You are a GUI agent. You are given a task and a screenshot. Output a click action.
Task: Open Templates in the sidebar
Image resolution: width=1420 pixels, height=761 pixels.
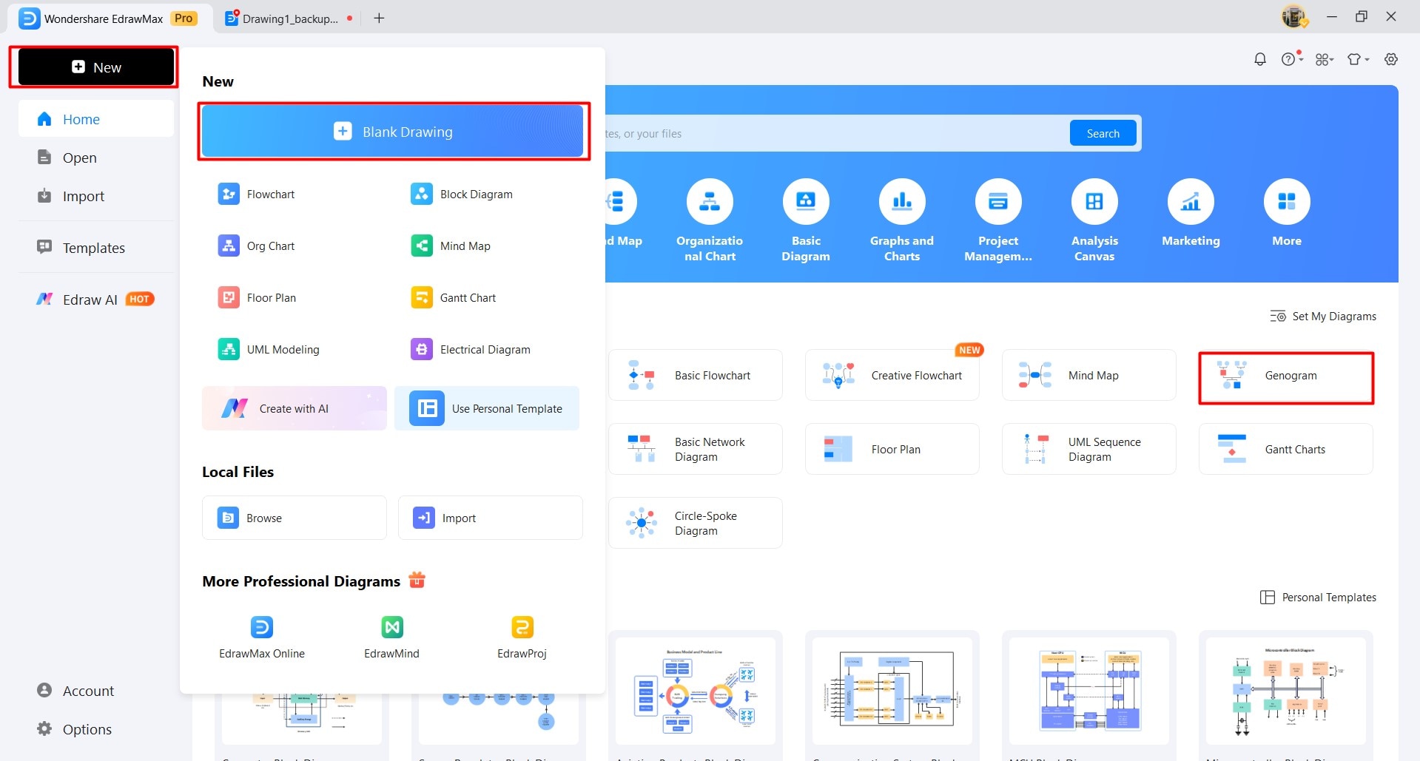pyautogui.click(x=96, y=248)
